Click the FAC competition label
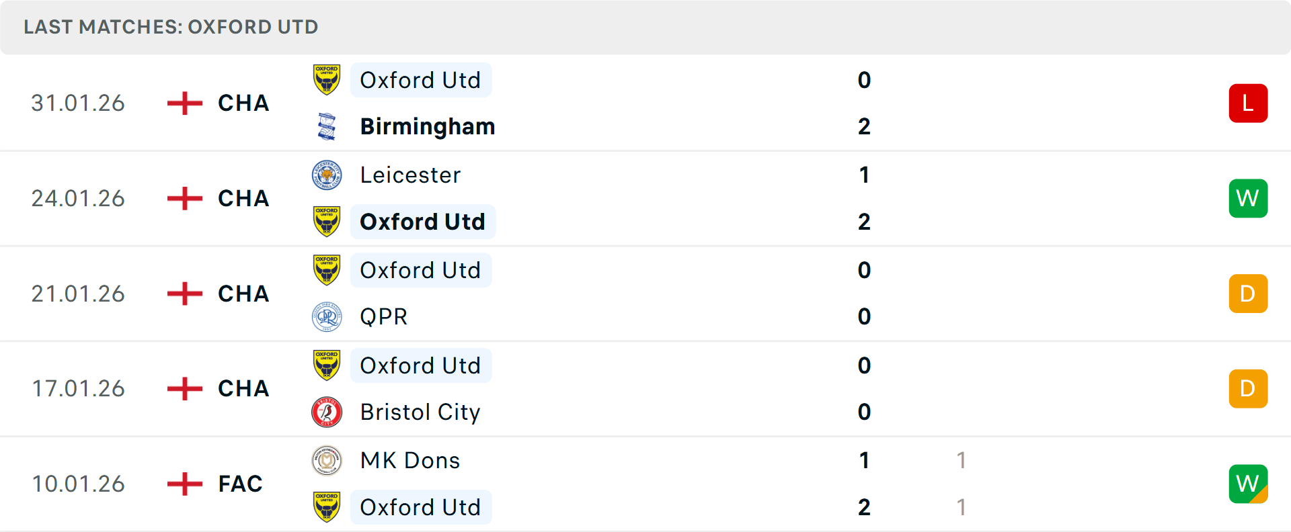Screen dimensions: 1291x532 [240, 484]
